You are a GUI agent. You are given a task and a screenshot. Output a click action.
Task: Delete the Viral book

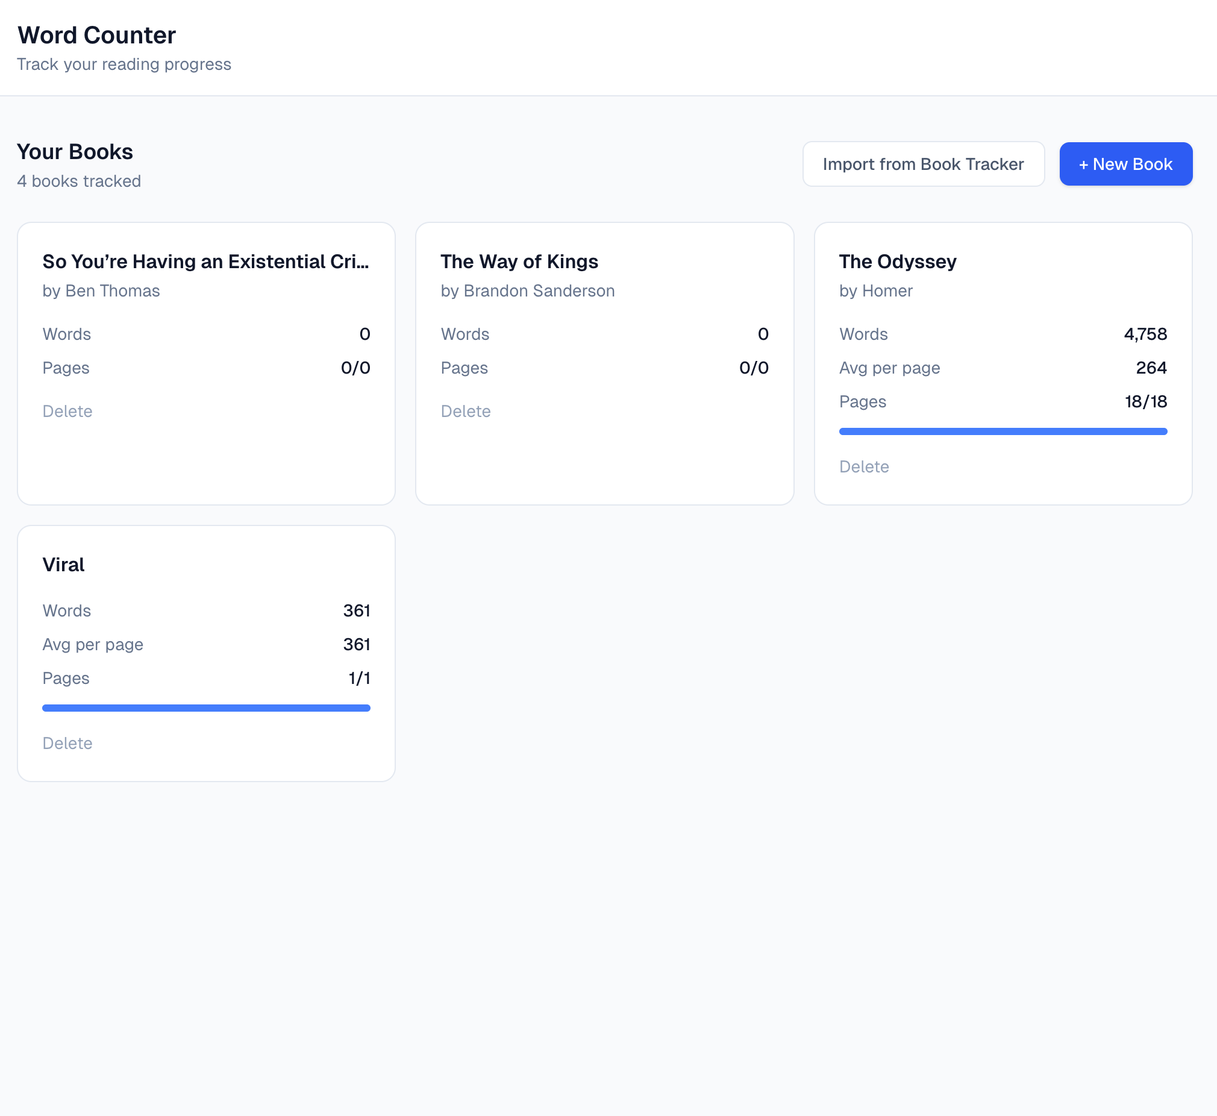(67, 744)
